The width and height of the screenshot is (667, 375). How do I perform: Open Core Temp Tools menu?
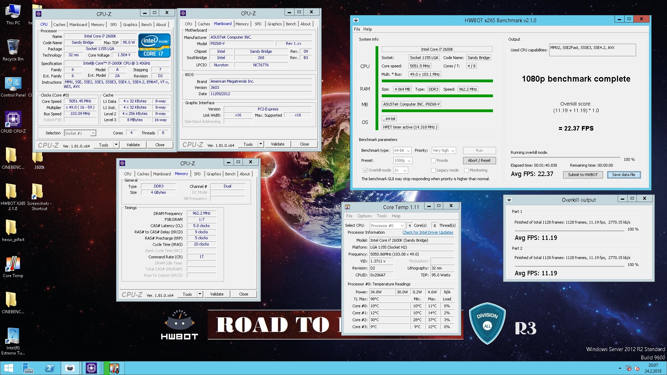pyautogui.click(x=382, y=216)
